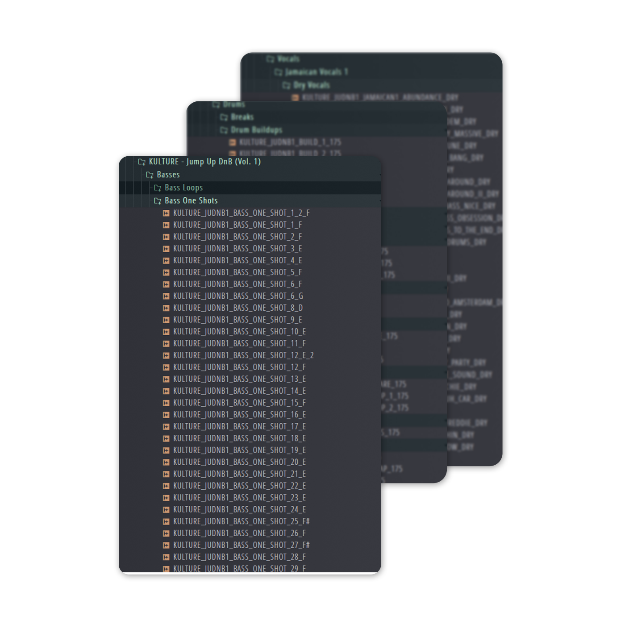Select KULTURE_JUDNB1_BASS_ONE_SHOT_10_E sample

click(239, 332)
